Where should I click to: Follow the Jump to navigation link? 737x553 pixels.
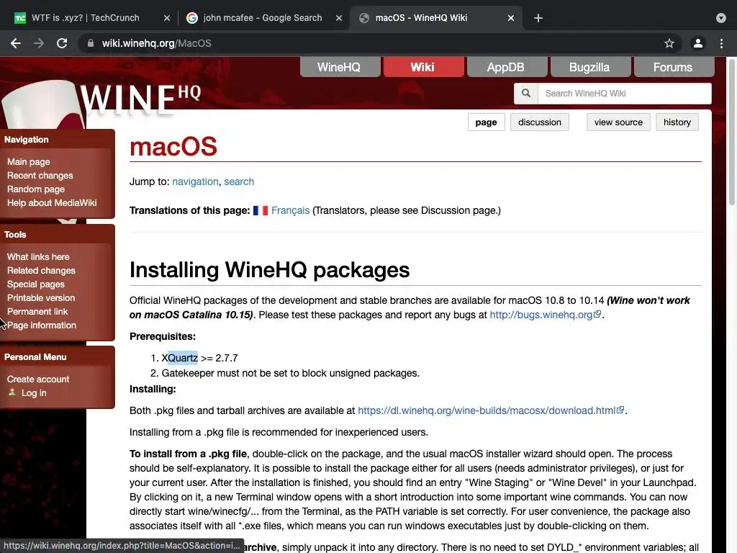pyautogui.click(x=195, y=181)
